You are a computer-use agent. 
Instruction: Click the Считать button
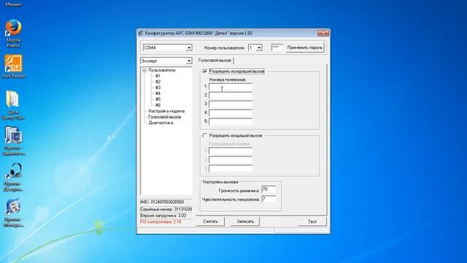pyautogui.click(x=210, y=221)
